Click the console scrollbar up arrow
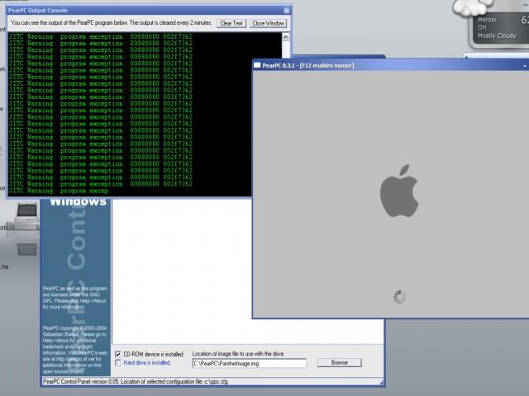 pos(286,36)
